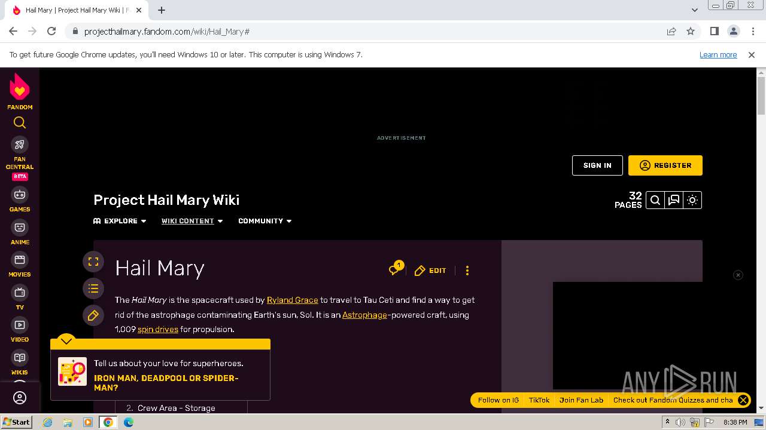This screenshot has height=430, width=766.
Task: Click the address bar URL field
Action: (371, 32)
